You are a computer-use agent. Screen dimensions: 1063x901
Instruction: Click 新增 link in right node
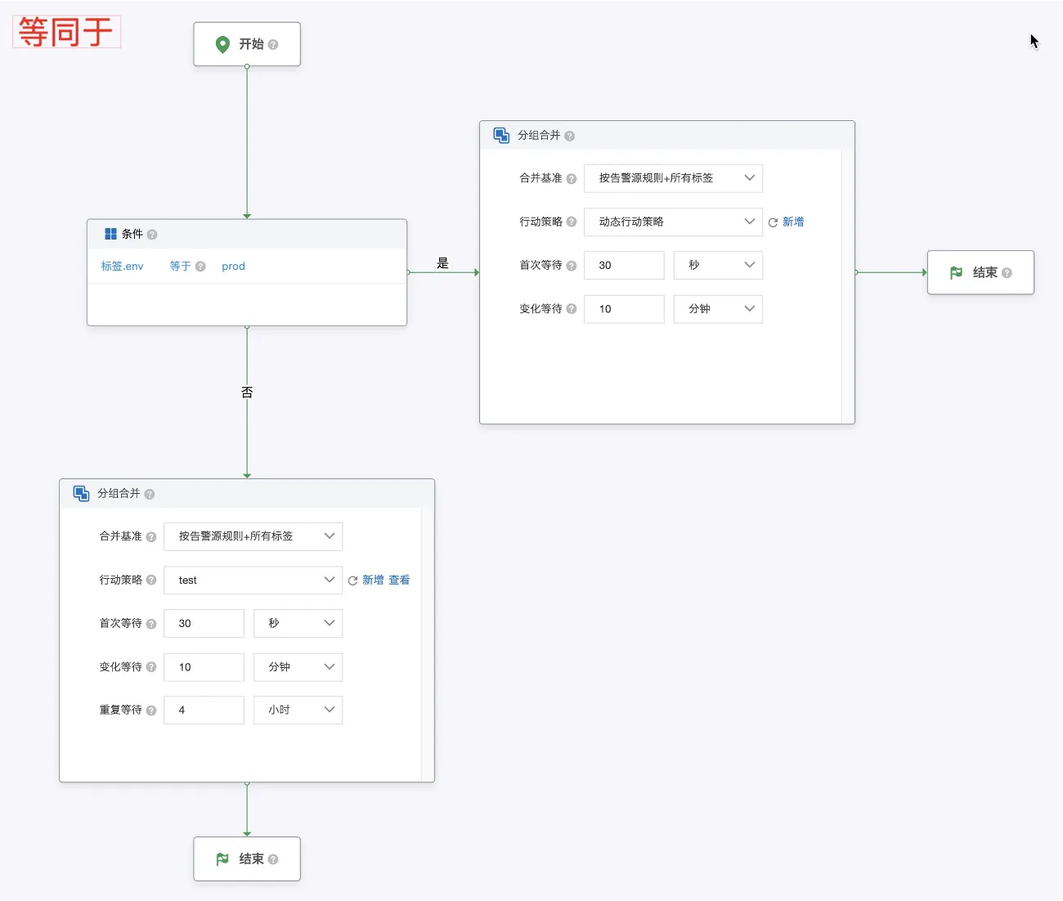click(793, 222)
